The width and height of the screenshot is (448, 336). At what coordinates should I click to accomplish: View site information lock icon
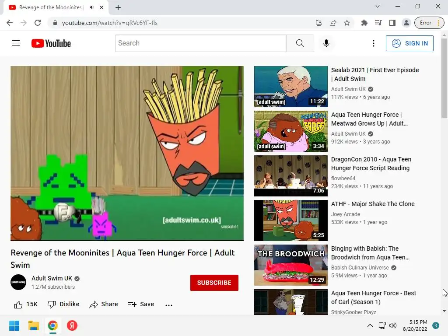click(x=55, y=23)
